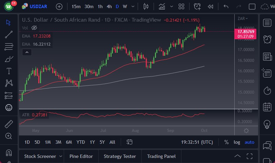This screenshot has width=275, height=163.
Task: Click the zoom in magnifier tool
Action: pos(9,136)
